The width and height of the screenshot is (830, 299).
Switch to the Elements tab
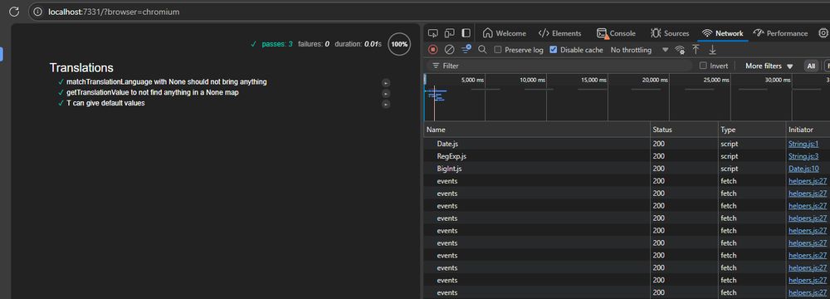click(559, 33)
